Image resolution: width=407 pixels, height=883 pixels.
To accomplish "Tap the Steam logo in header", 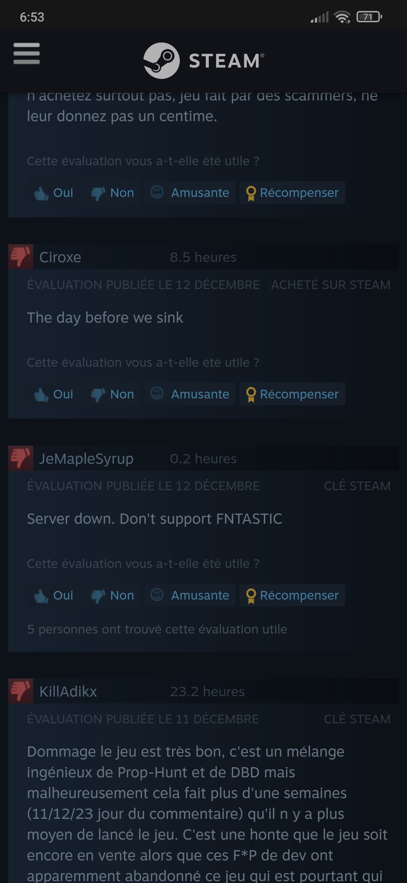I will 203,60.
